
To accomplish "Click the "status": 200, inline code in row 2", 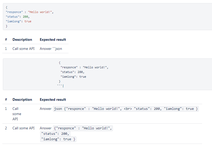I will coord(55,134).
